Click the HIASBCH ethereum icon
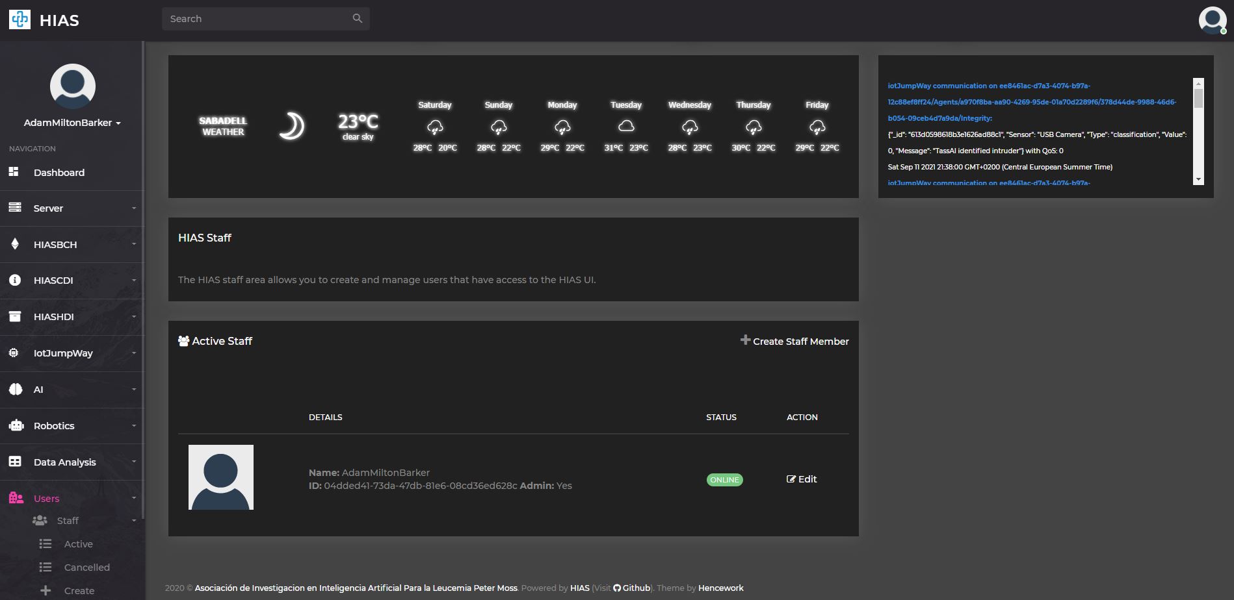The image size is (1234, 600). point(15,244)
